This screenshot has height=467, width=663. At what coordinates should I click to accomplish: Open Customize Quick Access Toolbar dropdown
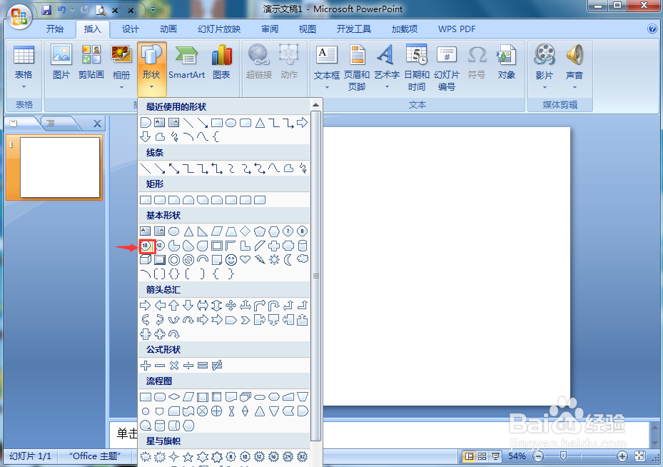click(153, 10)
